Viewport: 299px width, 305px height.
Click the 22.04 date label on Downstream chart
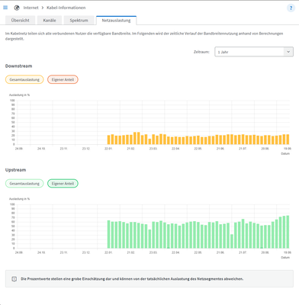pyautogui.click(x=175, y=149)
